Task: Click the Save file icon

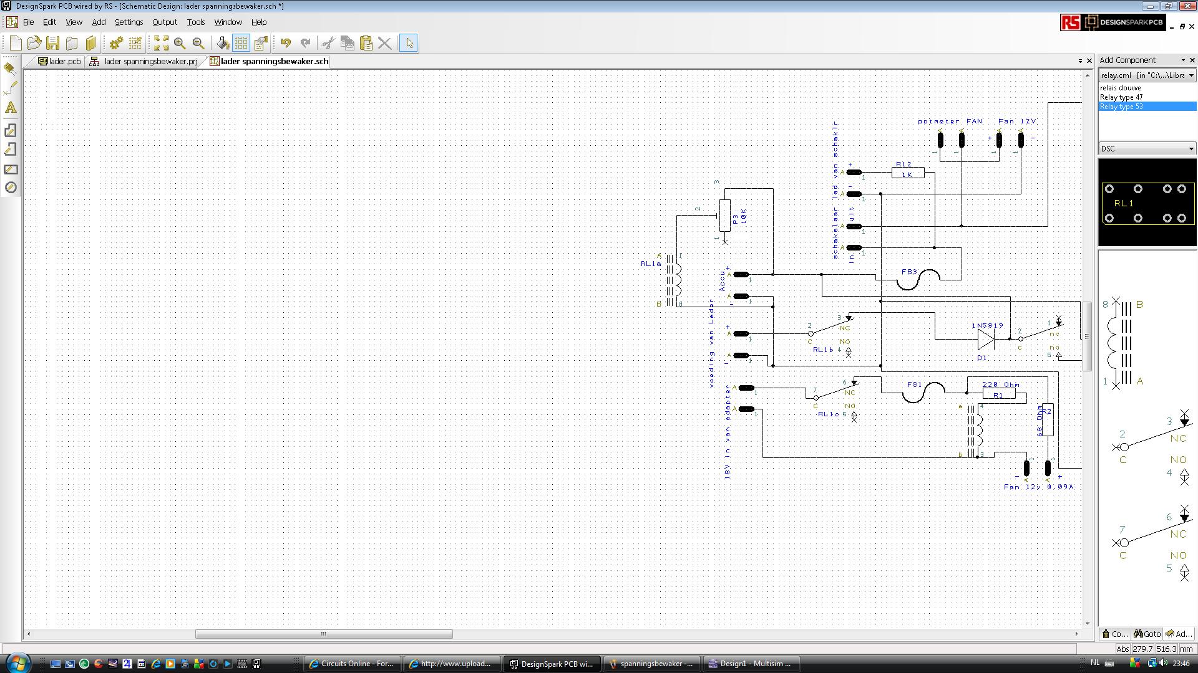Action: tap(53, 43)
